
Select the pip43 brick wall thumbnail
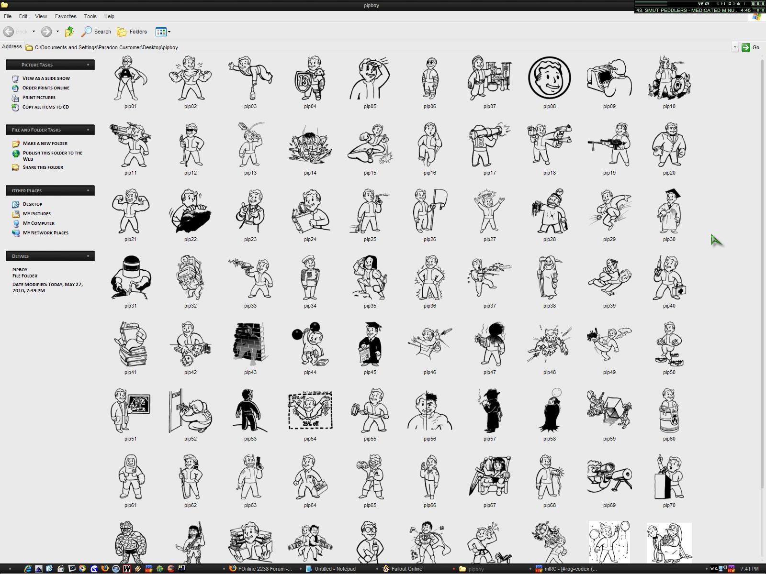(x=250, y=344)
